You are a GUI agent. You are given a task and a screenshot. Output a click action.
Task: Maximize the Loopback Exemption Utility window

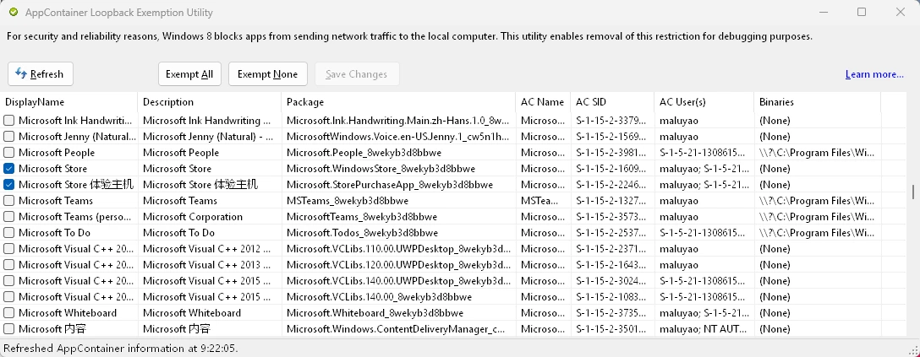coord(862,12)
